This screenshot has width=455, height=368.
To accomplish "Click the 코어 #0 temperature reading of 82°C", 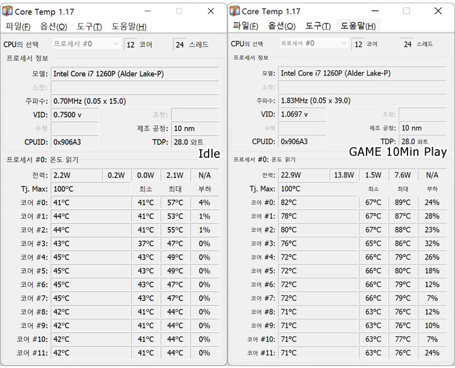I will click(x=302, y=202).
